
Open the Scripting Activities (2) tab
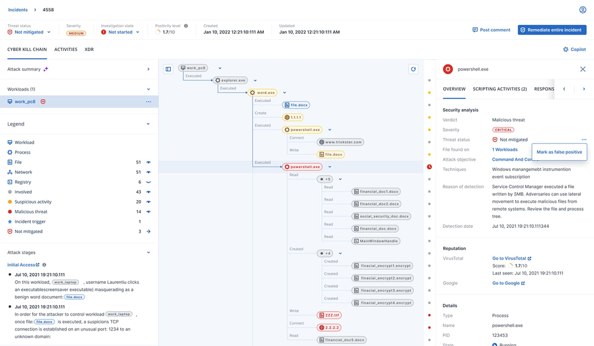pos(500,89)
